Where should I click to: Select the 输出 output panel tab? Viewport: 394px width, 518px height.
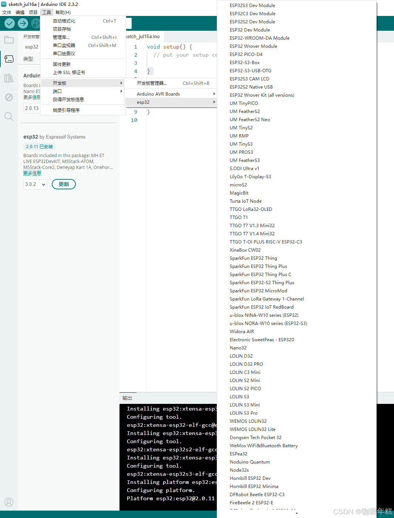click(127, 398)
